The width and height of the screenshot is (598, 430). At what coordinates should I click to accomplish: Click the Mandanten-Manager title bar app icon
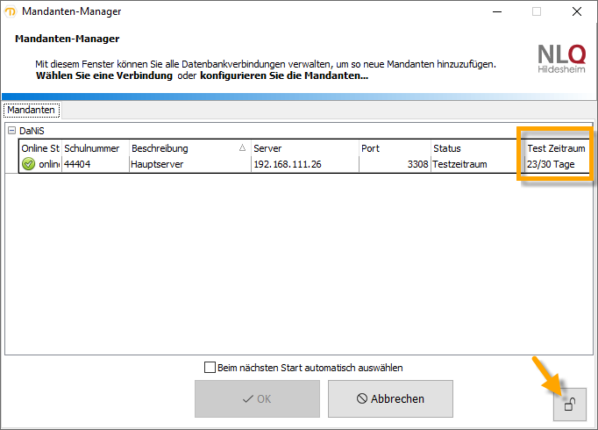click(11, 11)
